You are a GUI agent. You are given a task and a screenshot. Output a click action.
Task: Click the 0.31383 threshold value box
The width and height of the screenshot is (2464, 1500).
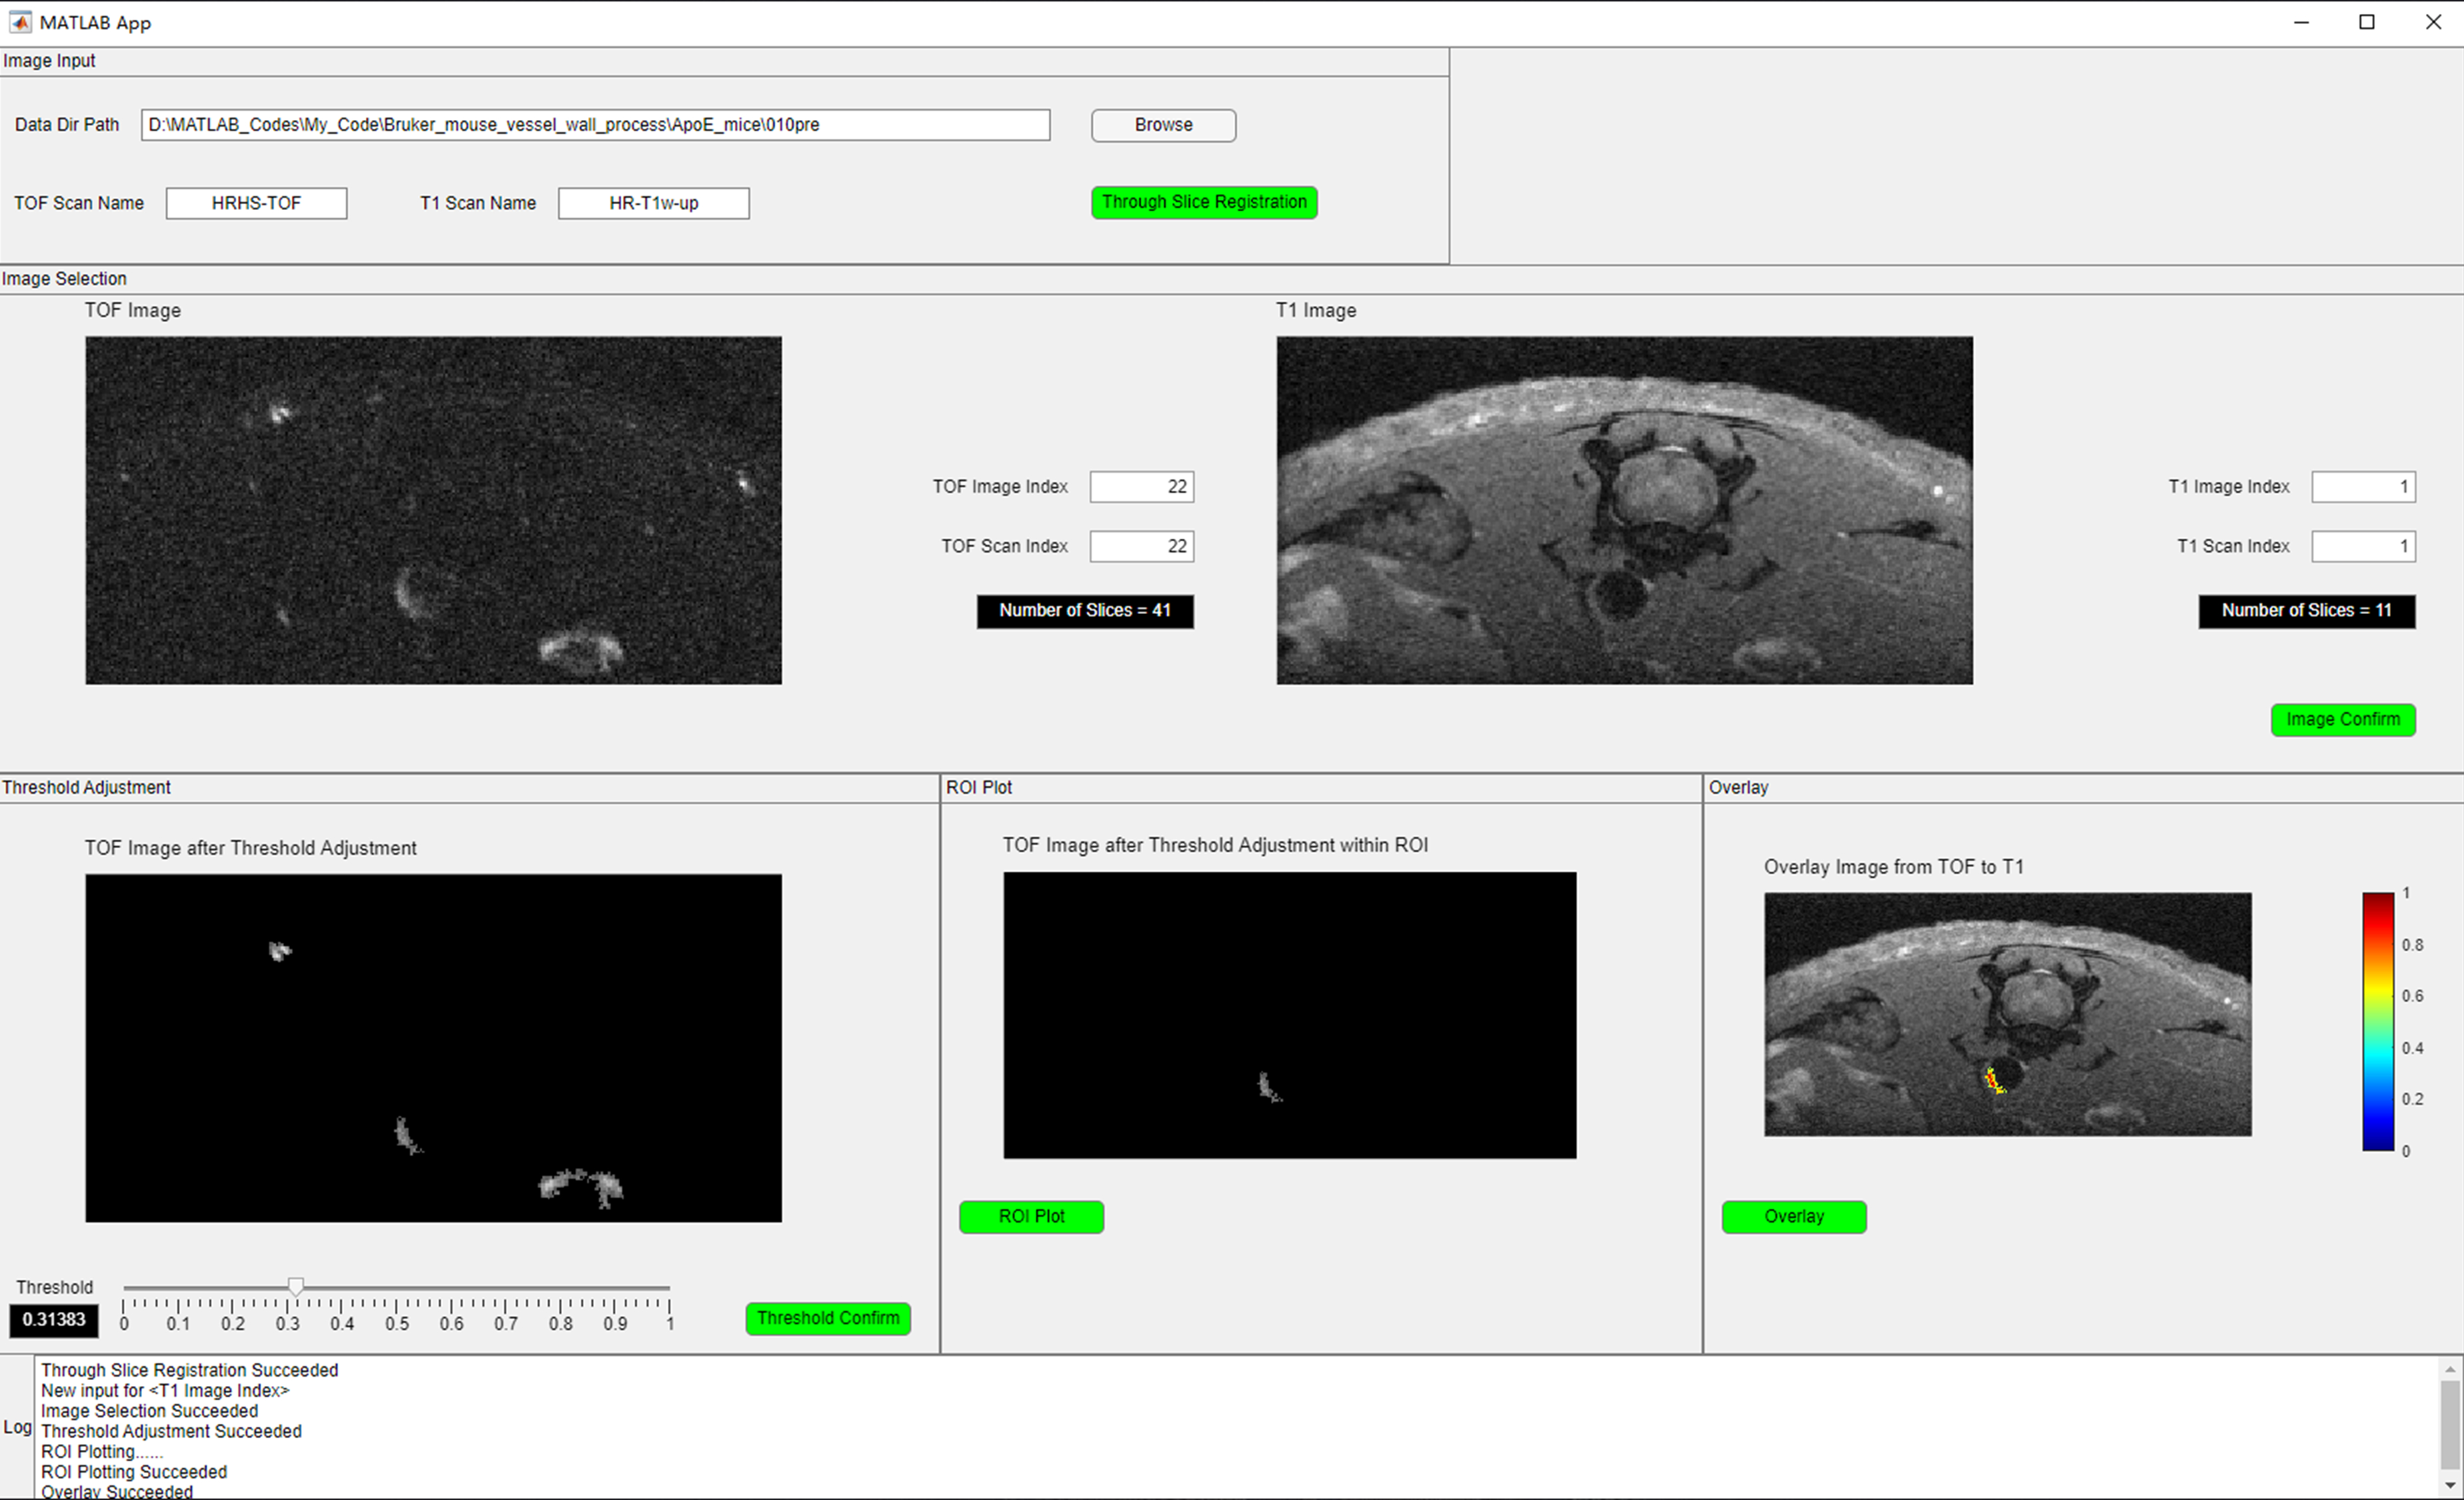click(x=54, y=1320)
